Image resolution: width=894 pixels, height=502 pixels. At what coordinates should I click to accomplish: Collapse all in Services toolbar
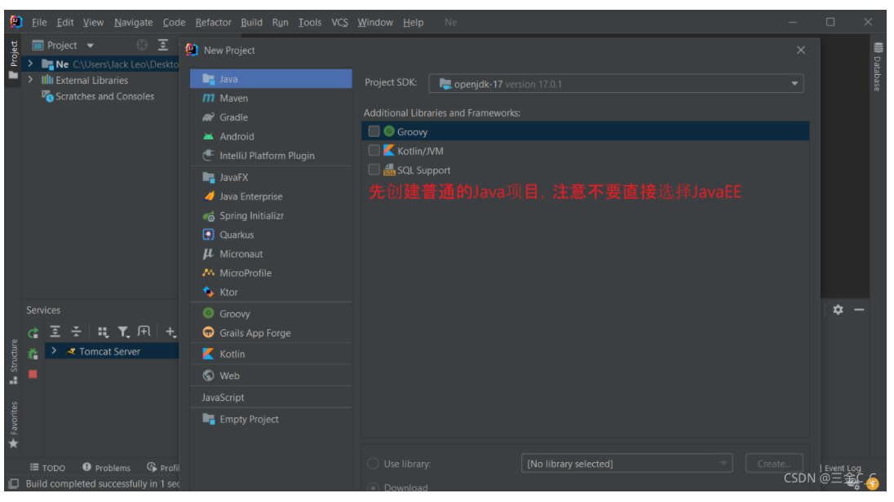pyautogui.click(x=76, y=331)
